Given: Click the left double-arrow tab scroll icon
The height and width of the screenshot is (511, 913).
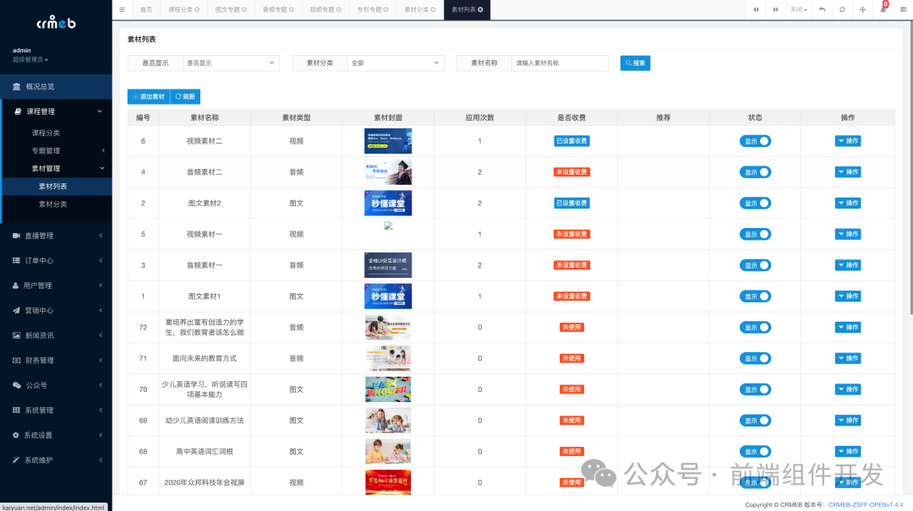Looking at the screenshot, I should (757, 9).
